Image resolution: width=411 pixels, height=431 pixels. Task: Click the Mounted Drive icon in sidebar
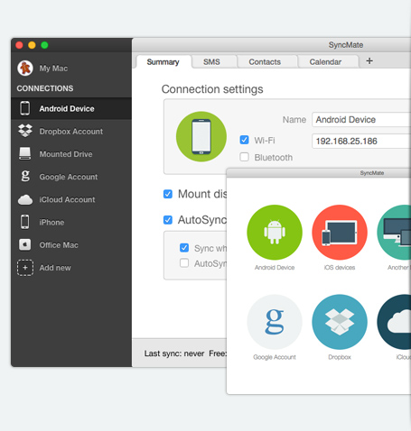(x=25, y=153)
